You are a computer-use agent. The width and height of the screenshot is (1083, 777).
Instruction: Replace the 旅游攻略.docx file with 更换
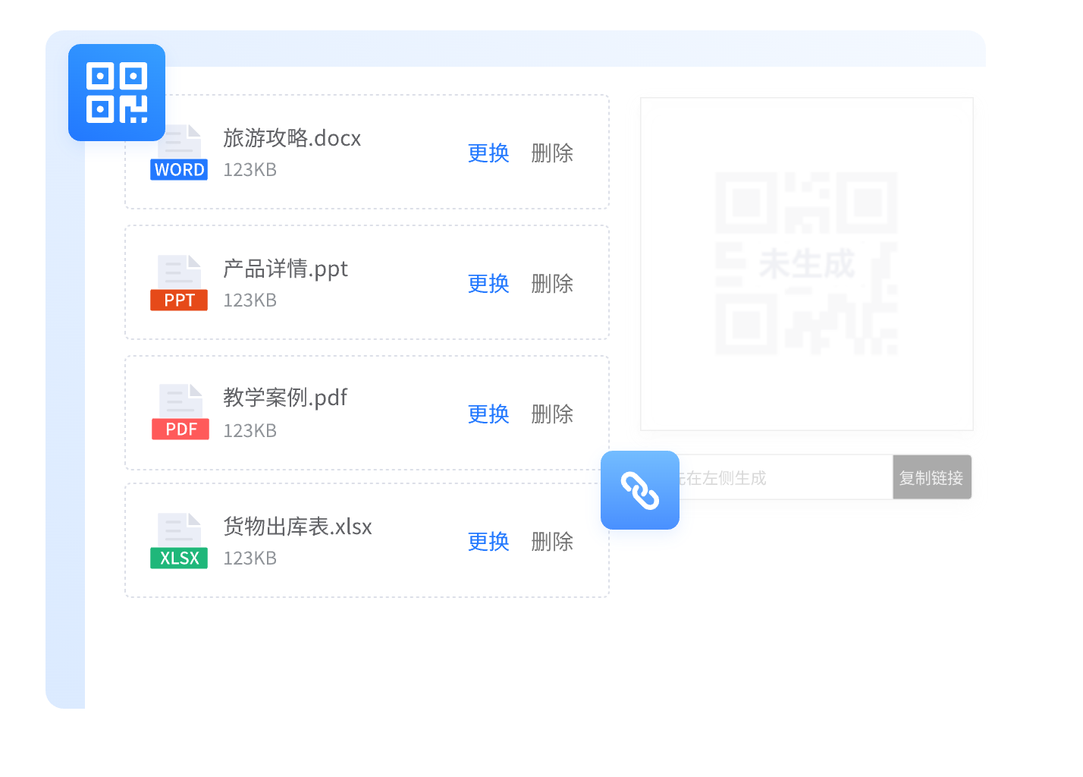coord(488,153)
